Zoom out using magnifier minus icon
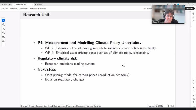The width and height of the screenshot is (196, 110). coord(194,106)
